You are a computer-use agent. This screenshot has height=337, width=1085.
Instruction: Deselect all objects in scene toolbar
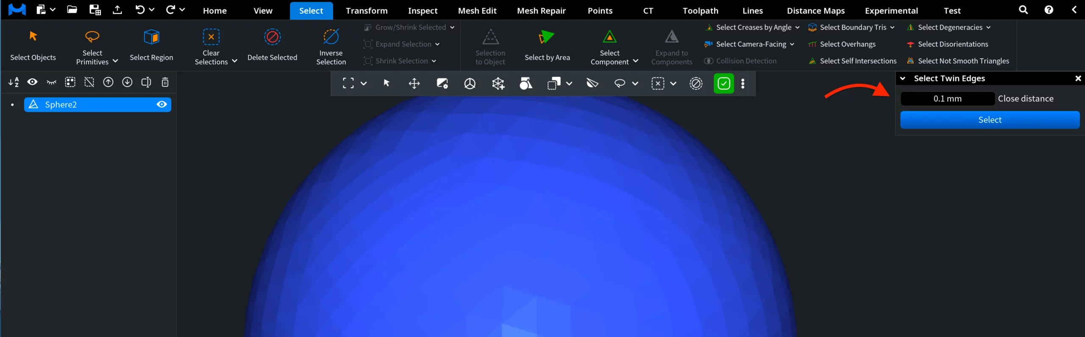pyautogui.click(x=89, y=82)
